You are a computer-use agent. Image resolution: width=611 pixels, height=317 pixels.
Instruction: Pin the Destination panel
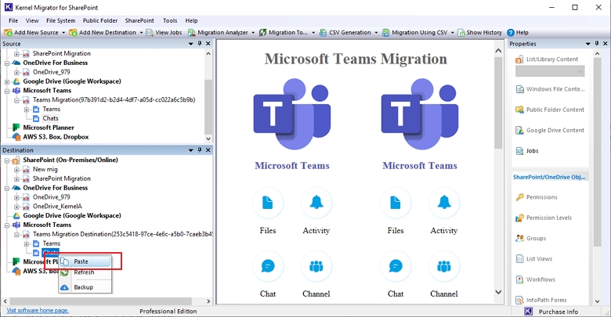pyautogui.click(x=200, y=150)
